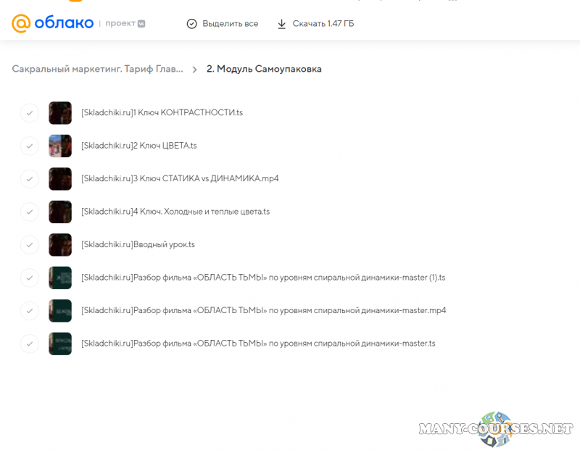Viewport: 580px width, 453px height.
Task: Open thumbnail of Вводный урок.ts
Action: coord(60,244)
